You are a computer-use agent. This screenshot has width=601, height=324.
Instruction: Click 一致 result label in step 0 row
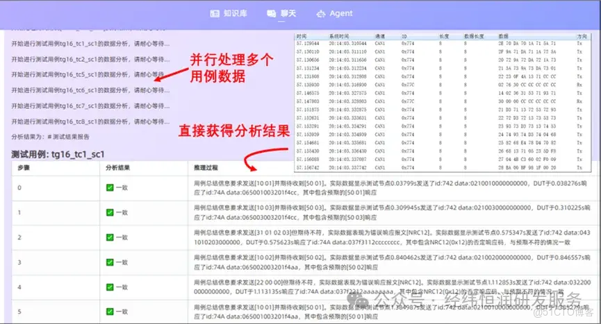pos(122,187)
